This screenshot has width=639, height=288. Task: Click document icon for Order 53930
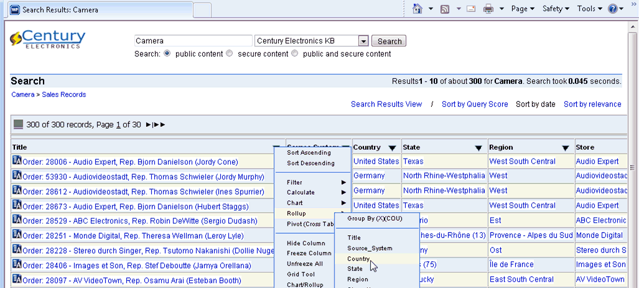pyautogui.click(x=17, y=175)
